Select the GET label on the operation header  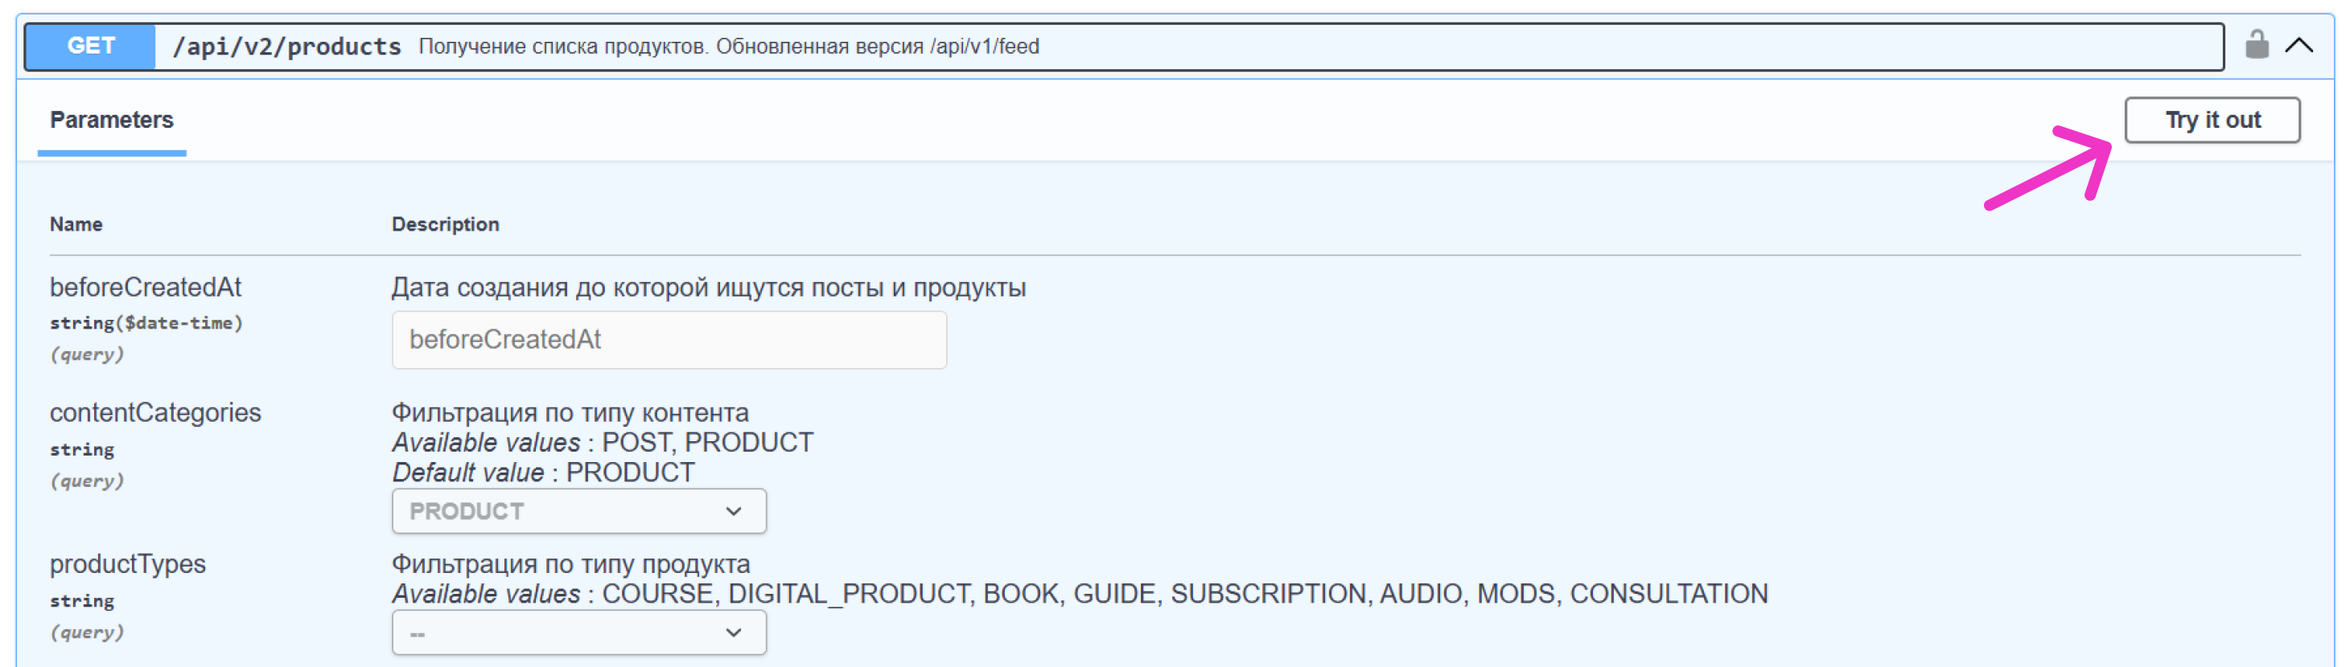[88, 46]
